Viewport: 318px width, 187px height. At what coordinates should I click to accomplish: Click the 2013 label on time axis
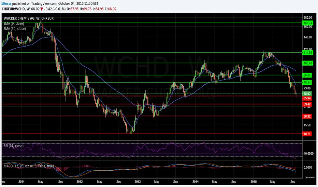[138, 182]
